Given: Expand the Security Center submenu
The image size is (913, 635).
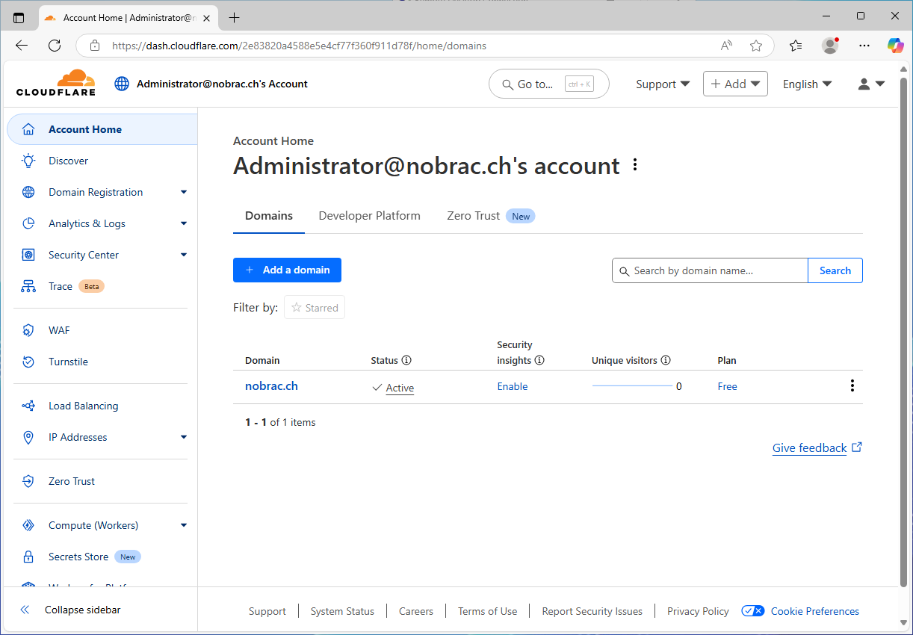Looking at the screenshot, I should 184,255.
